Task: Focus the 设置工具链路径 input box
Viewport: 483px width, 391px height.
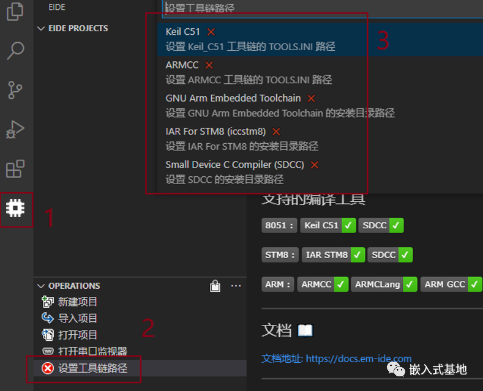Action: pos(322,9)
